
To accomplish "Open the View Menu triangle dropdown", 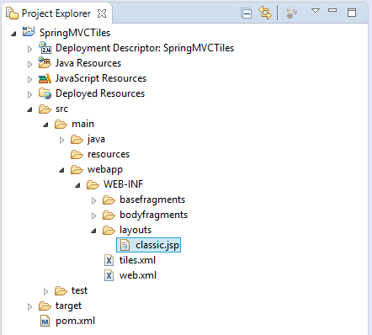I will point(316,11).
